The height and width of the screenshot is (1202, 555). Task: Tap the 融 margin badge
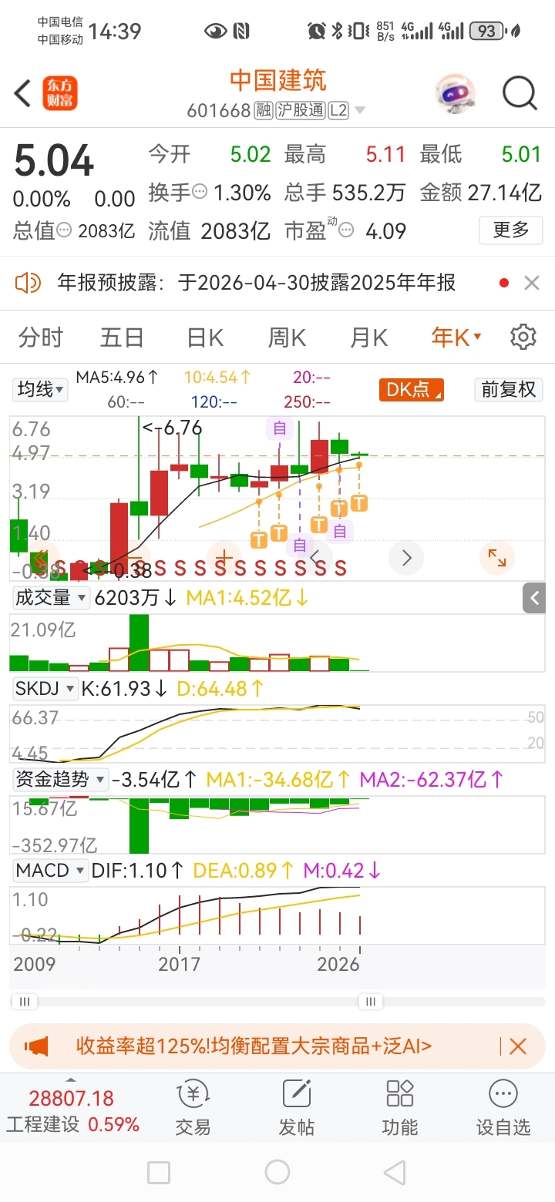[x=263, y=110]
